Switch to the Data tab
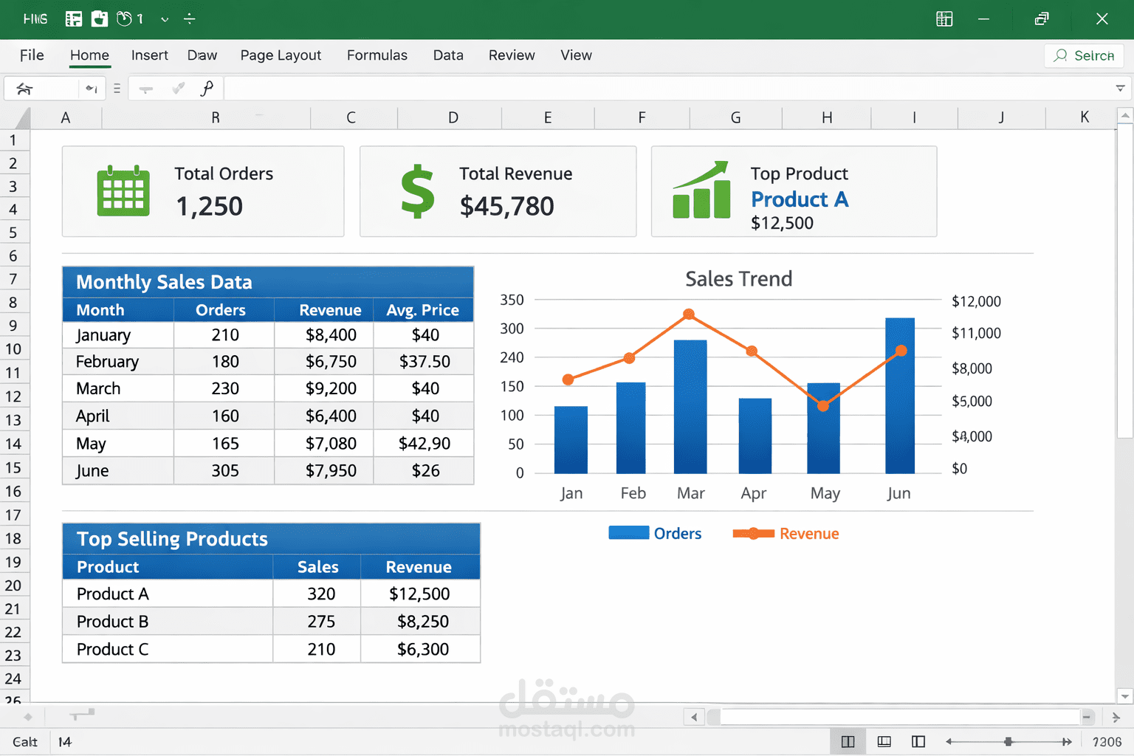Screen dimensions: 1134x756 click(x=448, y=55)
